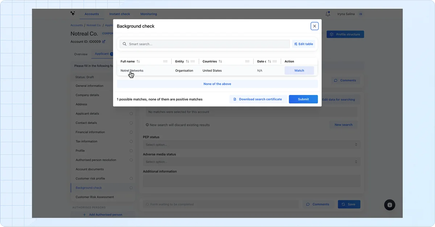This screenshot has height=227, width=435.
Task: Click Edit data for searching
Action: click(339, 99)
